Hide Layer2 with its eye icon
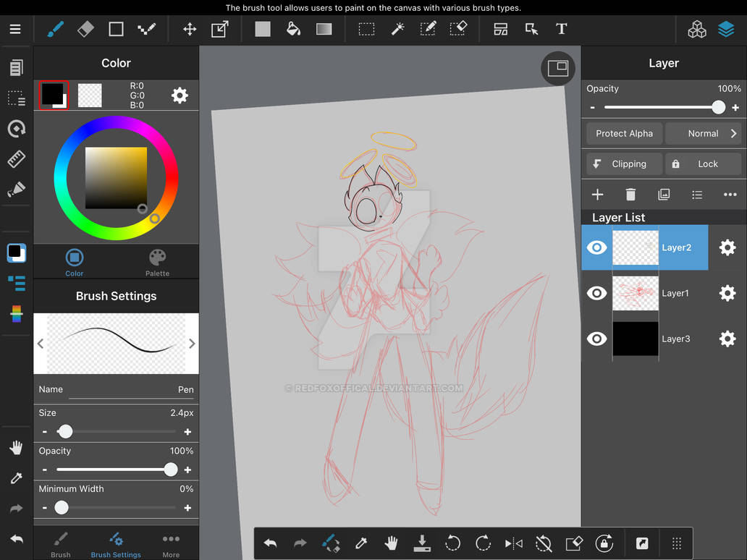 click(596, 247)
